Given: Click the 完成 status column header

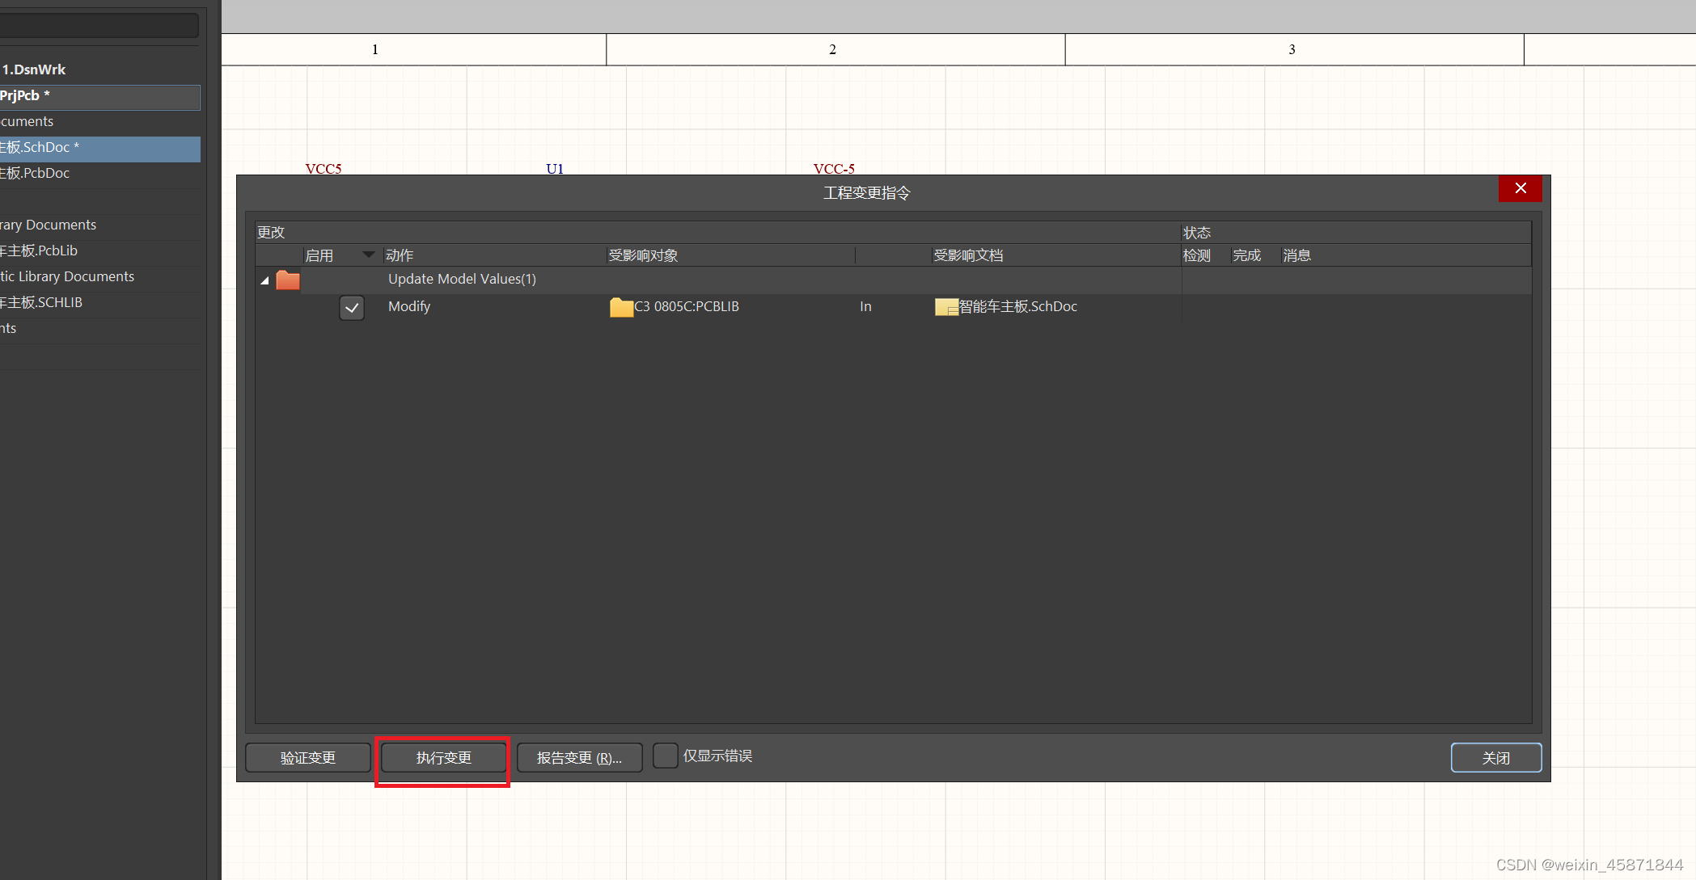Looking at the screenshot, I should [x=1246, y=255].
